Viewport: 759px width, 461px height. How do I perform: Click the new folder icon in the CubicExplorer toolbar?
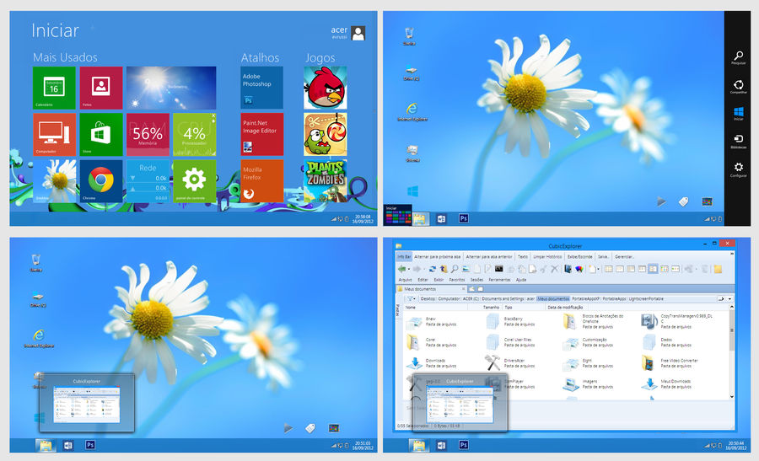[592, 269]
